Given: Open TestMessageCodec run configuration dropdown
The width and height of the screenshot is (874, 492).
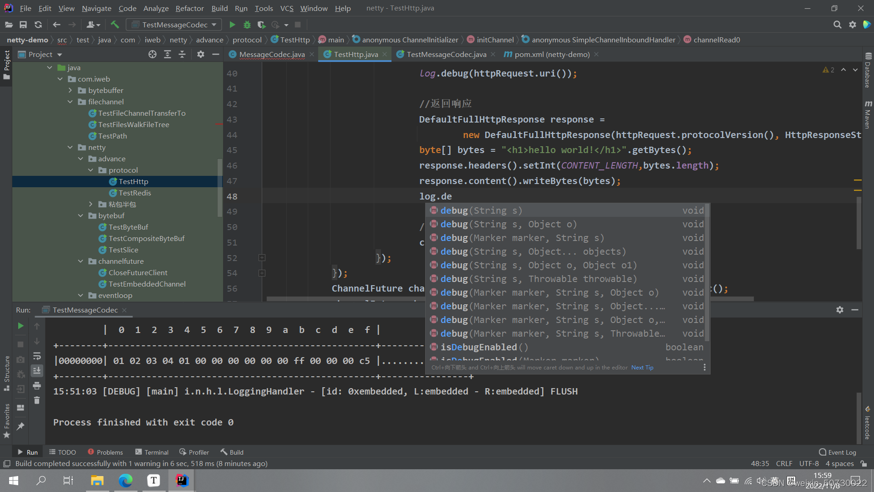Looking at the screenshot, I should pyautogui.click(x=174, y=25).
